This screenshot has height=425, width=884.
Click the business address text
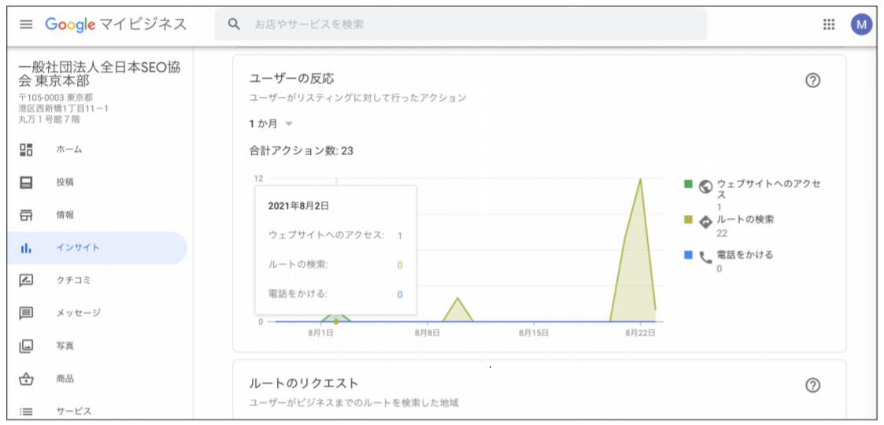coord(63,109)
